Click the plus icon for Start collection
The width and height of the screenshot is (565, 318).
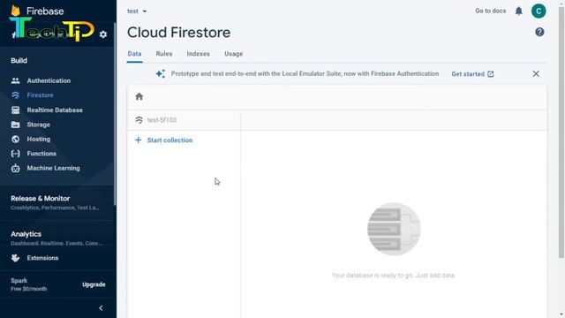click(x=138, y=140)
